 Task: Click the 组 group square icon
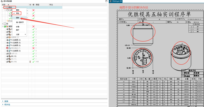[5, 24]
